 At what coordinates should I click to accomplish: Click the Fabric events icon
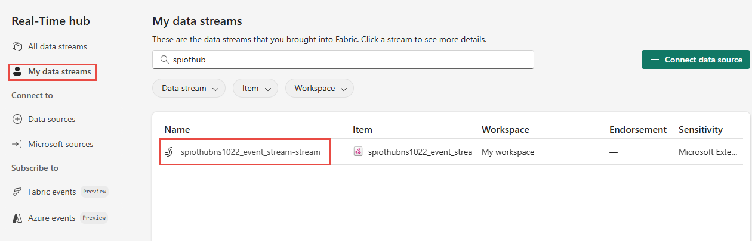(17, 192)
